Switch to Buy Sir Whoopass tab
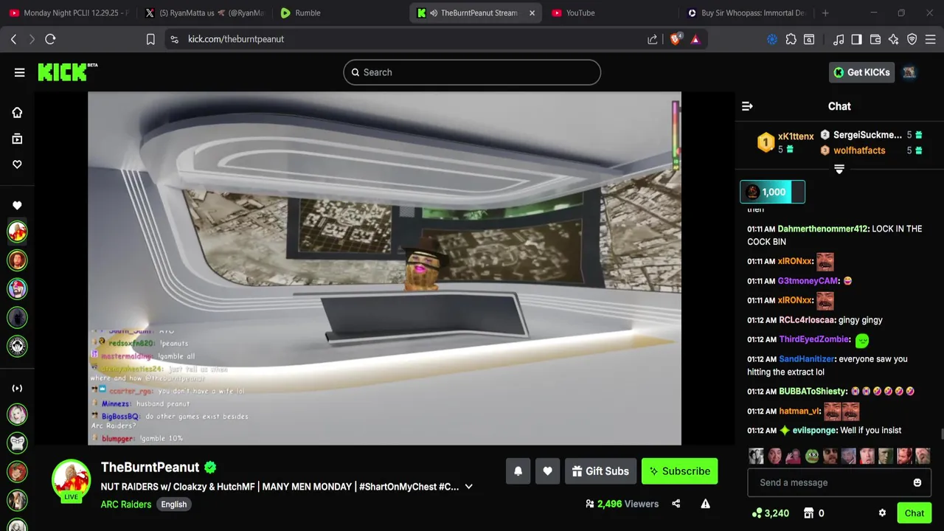 tap(746, 13)
